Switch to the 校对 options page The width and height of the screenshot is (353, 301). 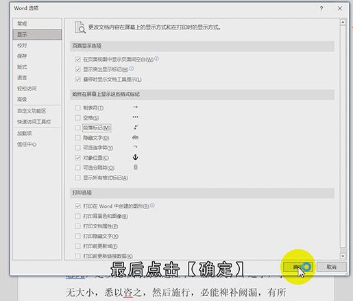pyautogui.click(x=37, y=45)
